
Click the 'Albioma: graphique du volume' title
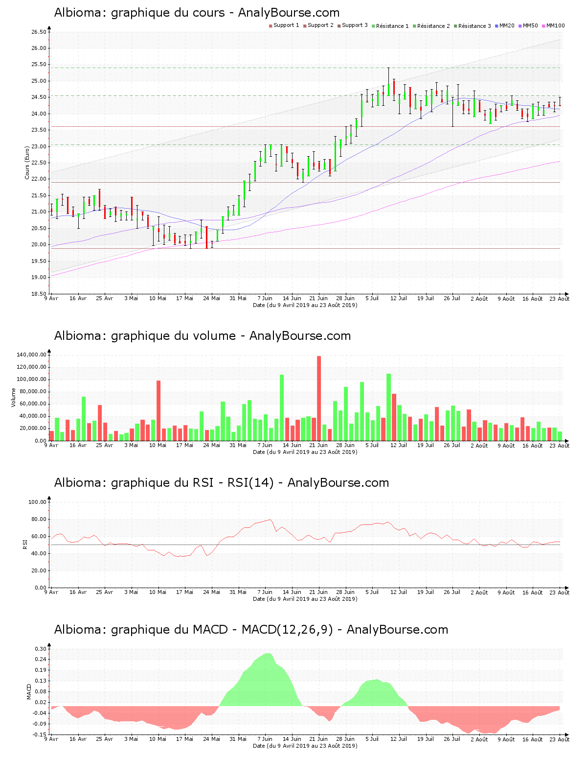click(x=203, y=336)
